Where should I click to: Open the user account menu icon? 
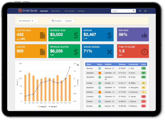pos(146,11)
